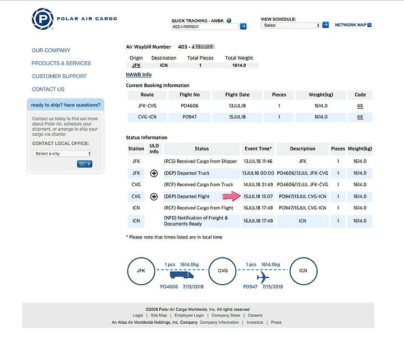Screen dimensions: 404x340
Task: Click the Quick Tracking help question icon
Action: (229, 21)
